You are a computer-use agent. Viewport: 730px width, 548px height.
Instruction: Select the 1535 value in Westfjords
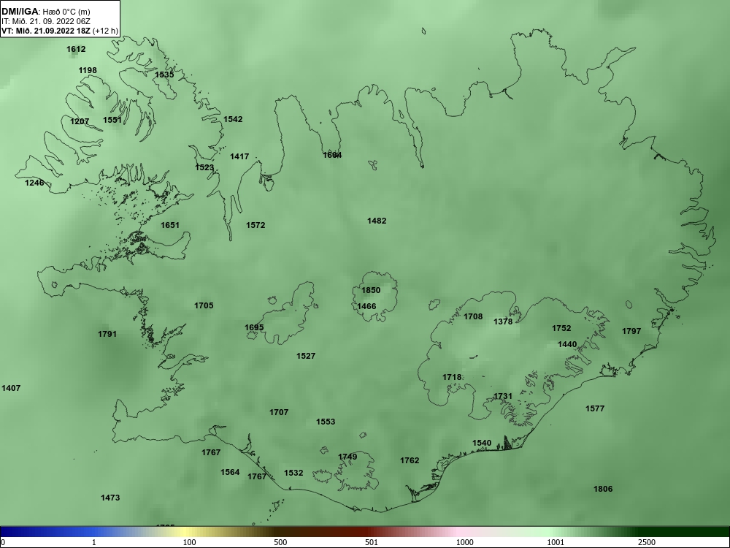(164, 75)
